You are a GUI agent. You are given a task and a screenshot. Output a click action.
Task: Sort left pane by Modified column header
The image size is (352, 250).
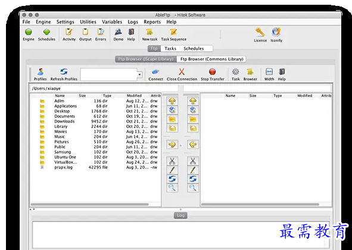coord(134,96)
